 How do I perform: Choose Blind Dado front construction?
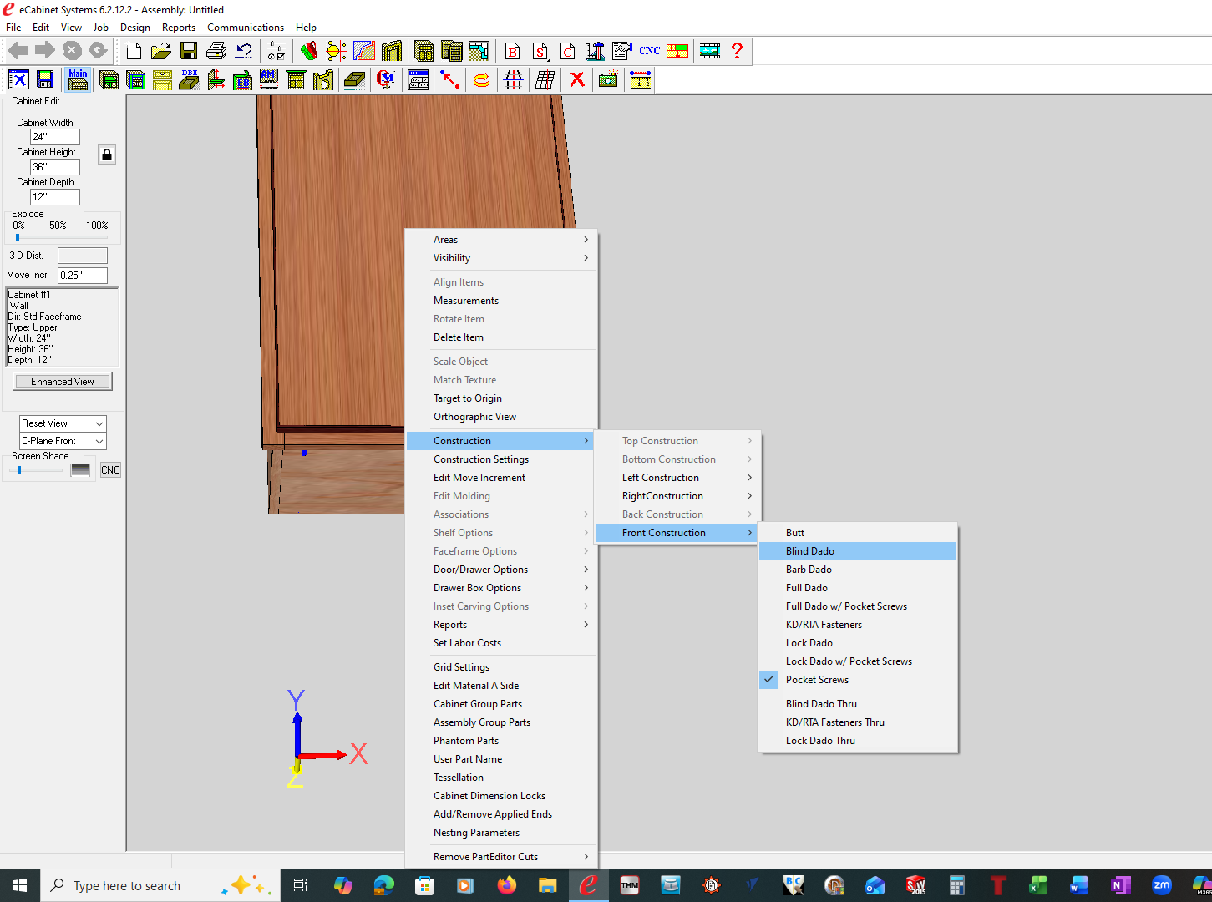coord(810,551)
